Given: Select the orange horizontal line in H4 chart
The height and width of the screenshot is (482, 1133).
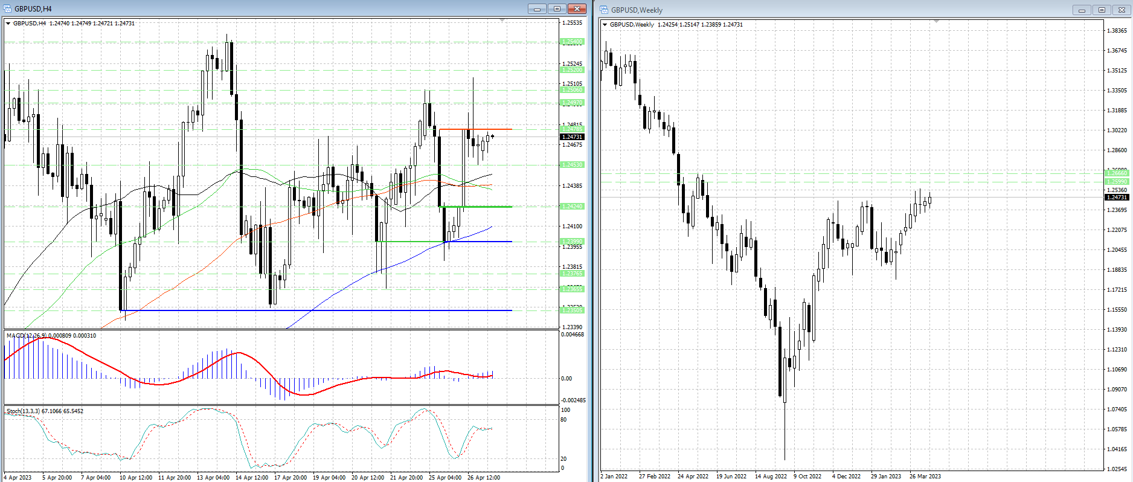Looking at the screenshot, I should tap(475, 129).
